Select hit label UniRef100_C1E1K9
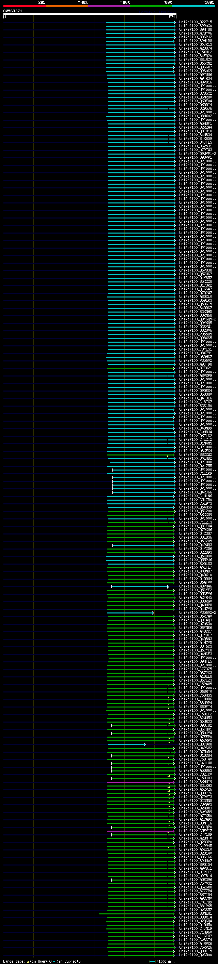 195,473
